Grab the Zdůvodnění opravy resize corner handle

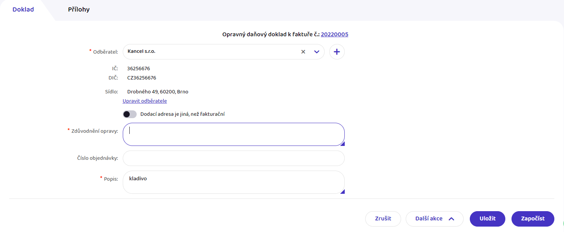[x=342, y=144]
